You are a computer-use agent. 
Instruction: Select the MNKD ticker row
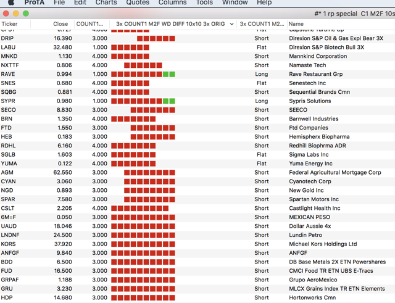click(x=197, y=56)
